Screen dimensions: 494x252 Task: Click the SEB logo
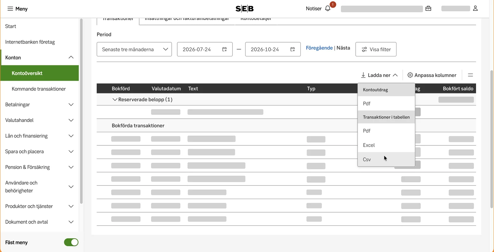coord(245,9)
